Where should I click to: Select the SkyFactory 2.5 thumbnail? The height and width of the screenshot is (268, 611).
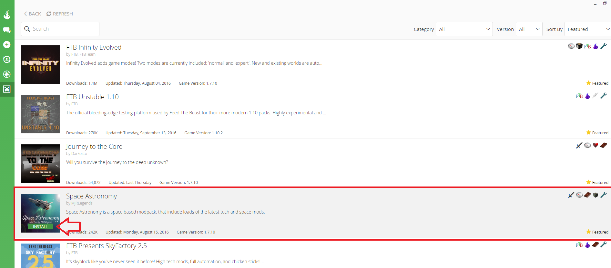pyautogui.click(x=40, y=256)
